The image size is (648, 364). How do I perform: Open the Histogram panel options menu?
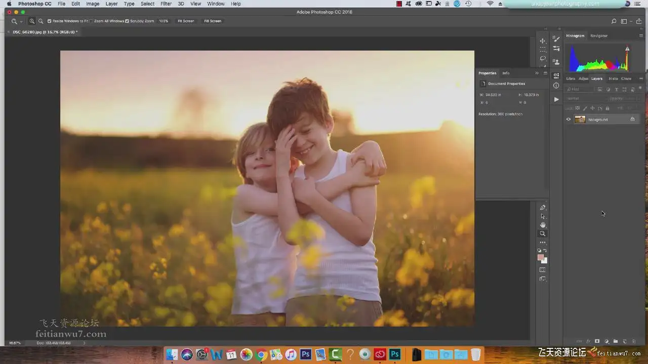click(x=641, y=36)
